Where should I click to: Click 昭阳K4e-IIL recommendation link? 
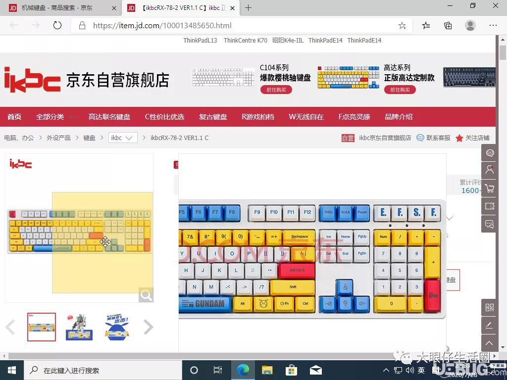[x=288, y=41]
